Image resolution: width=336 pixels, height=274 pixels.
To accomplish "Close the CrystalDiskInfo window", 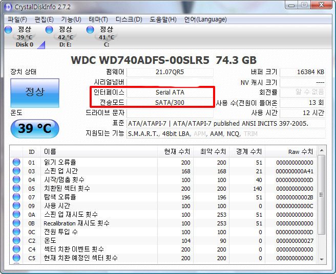I will coord(321,5).
